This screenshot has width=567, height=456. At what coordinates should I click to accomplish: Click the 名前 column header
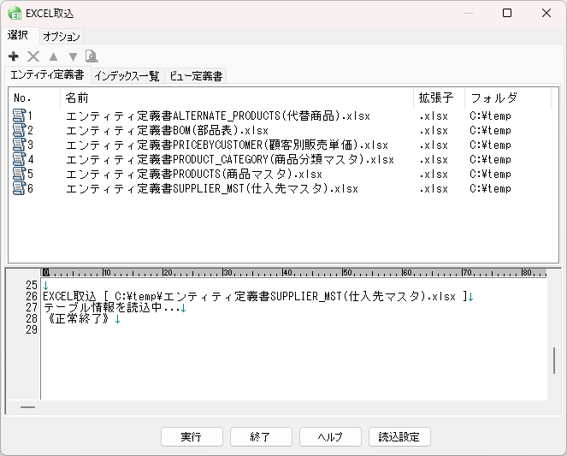(x=237, y=98)
